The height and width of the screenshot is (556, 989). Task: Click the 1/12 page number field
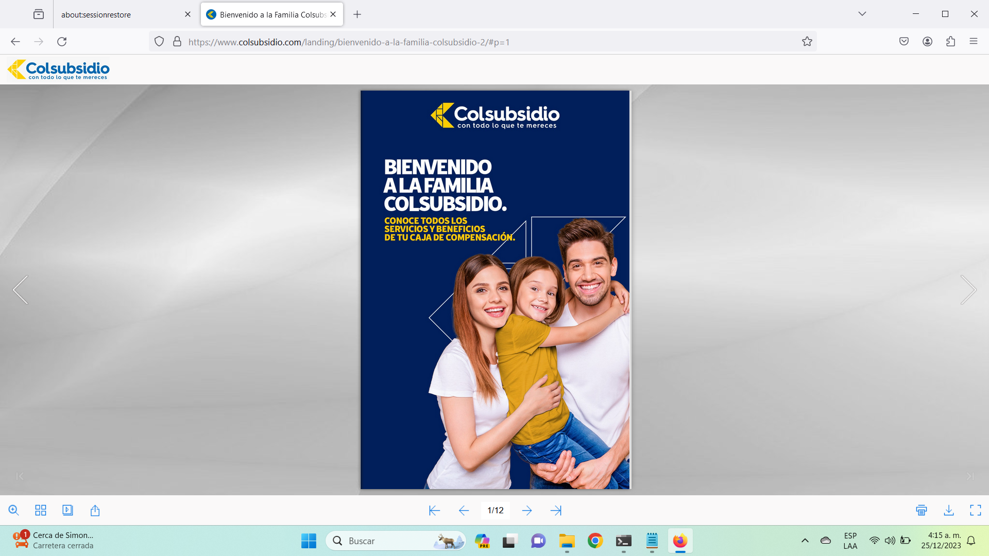[x=496, y=510]
